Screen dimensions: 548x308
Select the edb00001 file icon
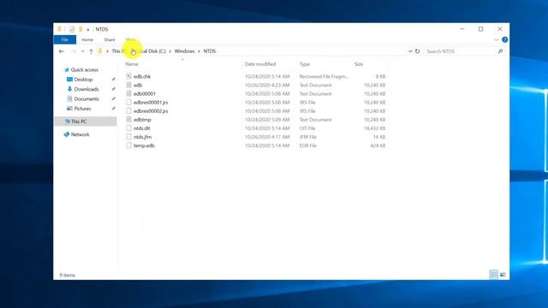coord(129,94)
